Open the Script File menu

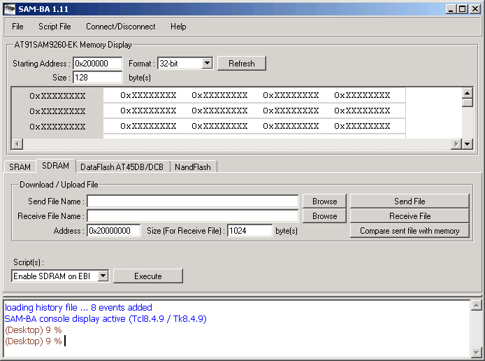point(55,27)
